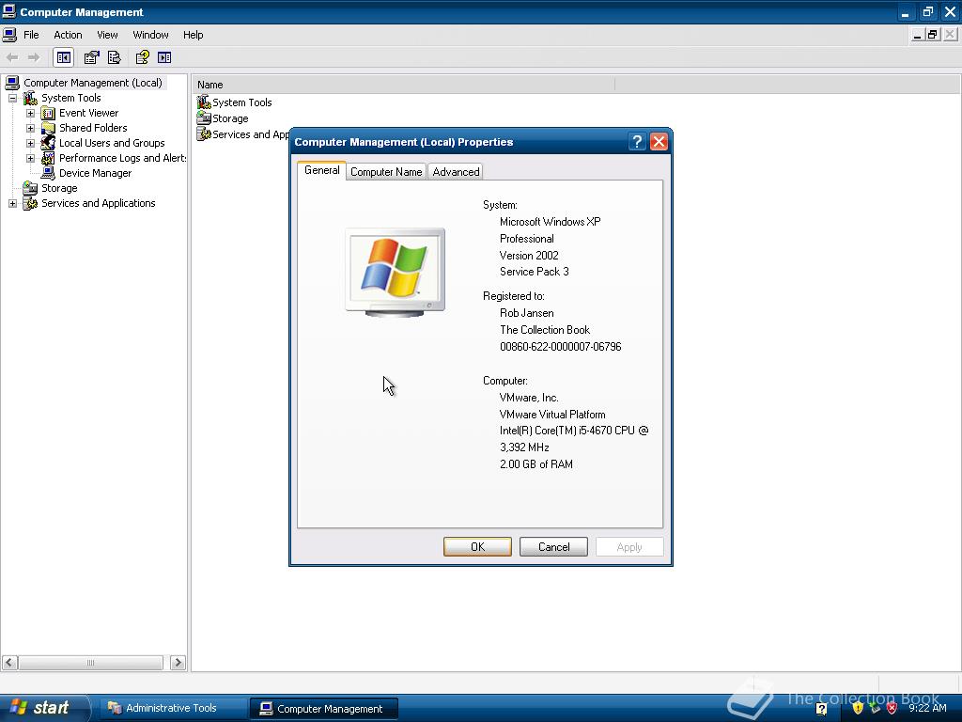962x722 pixels.
Task: Click the tree pane horizontal scrollbar thumb
Action: pos(91,663)
